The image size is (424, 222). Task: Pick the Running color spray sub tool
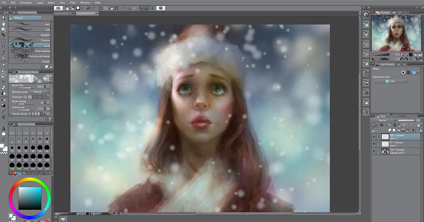click(x=30, y=56)
